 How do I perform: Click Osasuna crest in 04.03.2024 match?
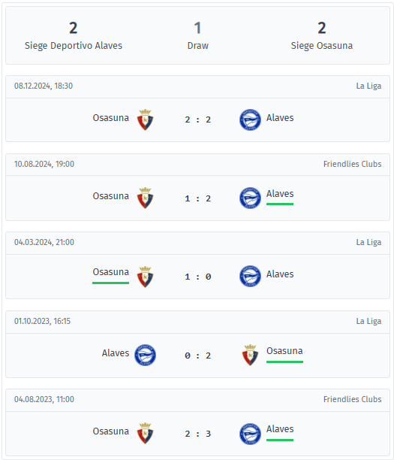coord(145,277)
